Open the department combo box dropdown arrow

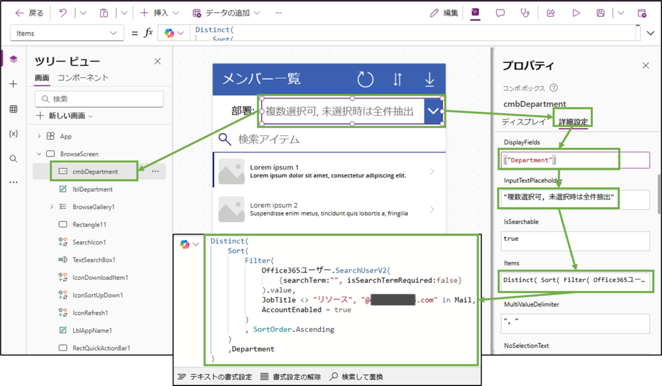pos(434,111)
